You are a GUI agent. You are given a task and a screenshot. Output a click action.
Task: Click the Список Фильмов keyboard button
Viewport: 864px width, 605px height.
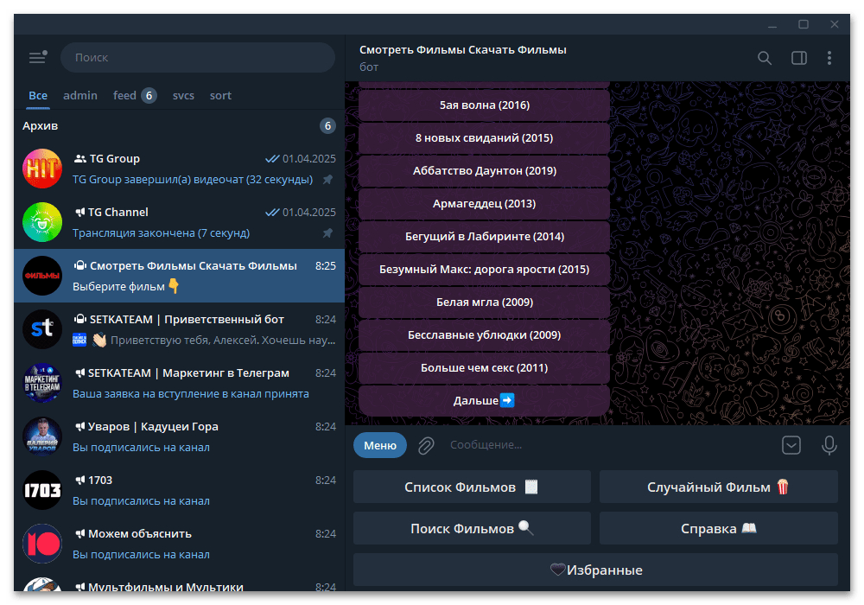472,487
